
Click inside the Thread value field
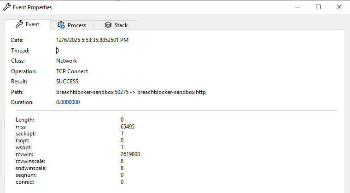92,50
